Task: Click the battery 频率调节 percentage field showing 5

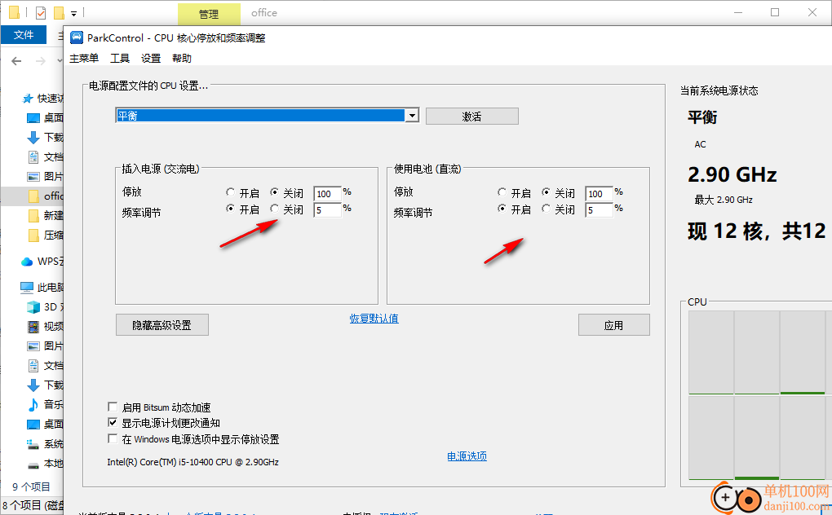Action: (599, 209)
